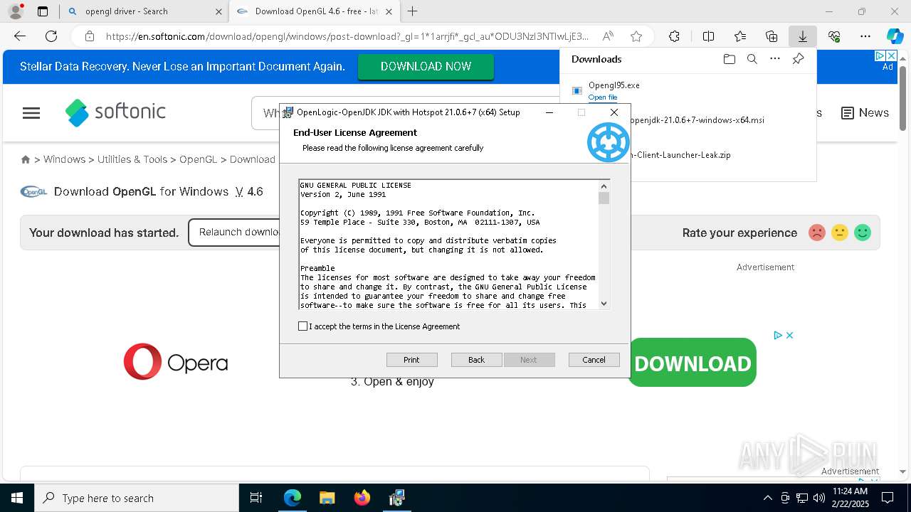Open the Edge profile avatar icon
911x512 pixels.
tap(16, 11)
